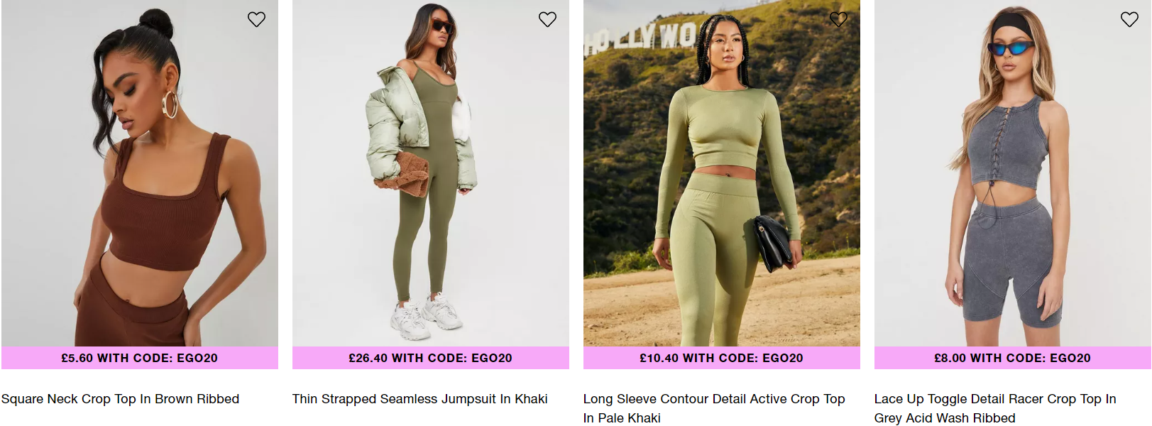Screen dimensions: 1152x426
Task: Favorite the Brown Ribbed Crop Top
Action: (x=256, y=19)
